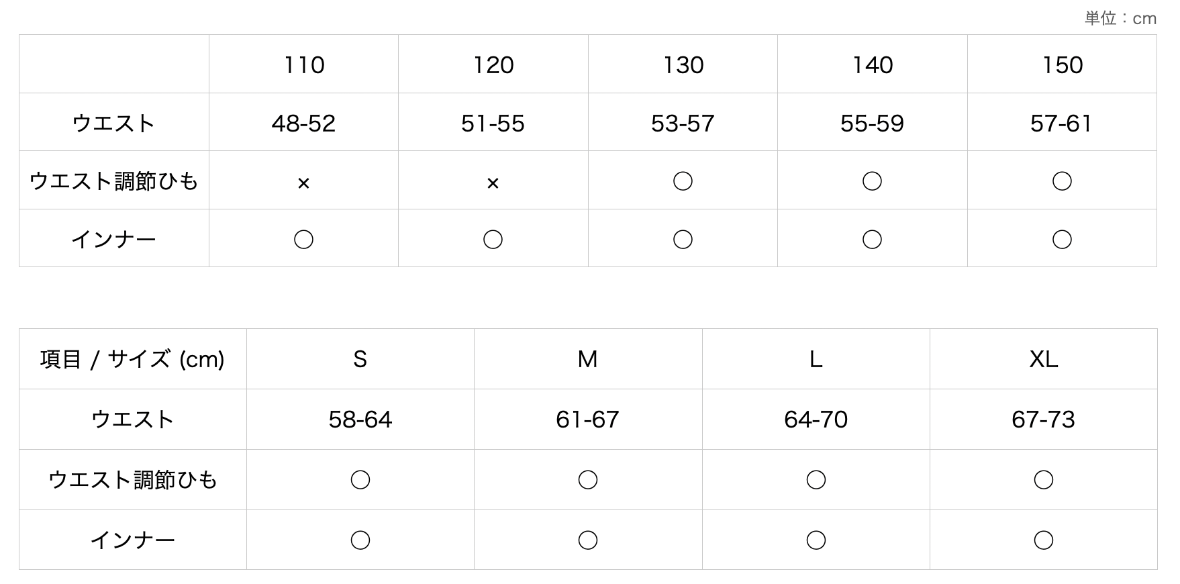The height and width of the screenshot is (584, 1180).
Task: Click the インナー circle for size 110
Action: point(303,240)
